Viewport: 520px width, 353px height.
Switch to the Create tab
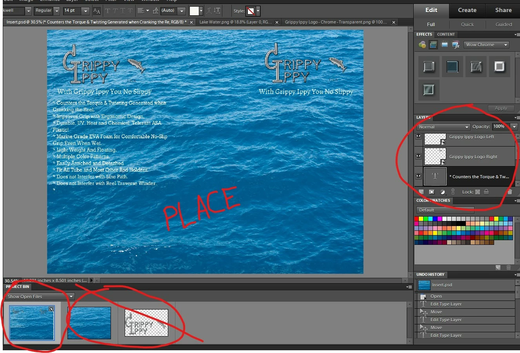point(467,10)
